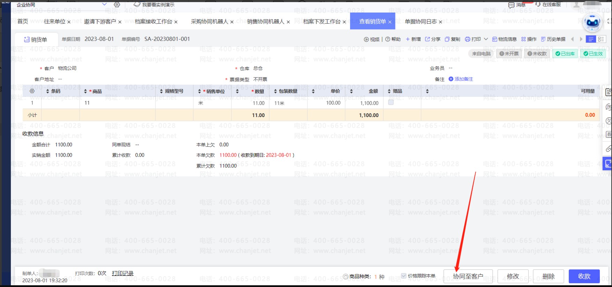Open 物流信息 logistics info
This screenshot has width=612, height=287.
[x=504, y=39]
